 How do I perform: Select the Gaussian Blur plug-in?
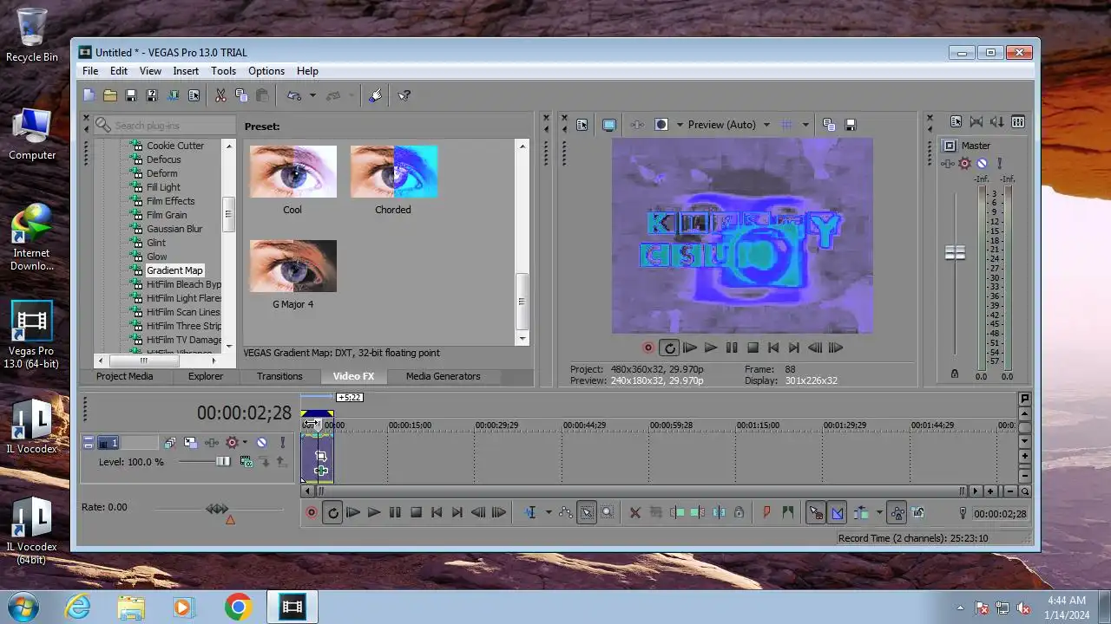pos(174,229)
